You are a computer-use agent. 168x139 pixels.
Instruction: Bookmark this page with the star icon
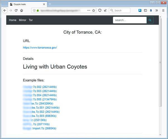(93, 10)
